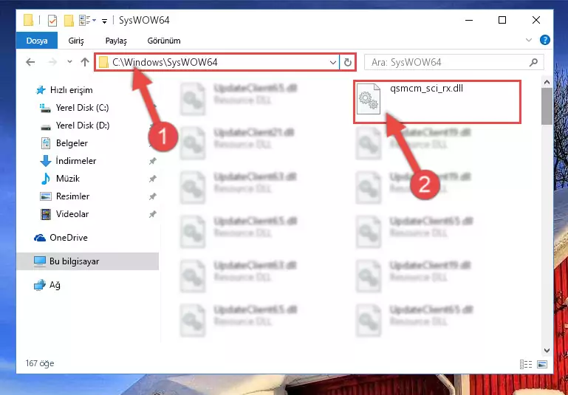
Task: Click the pin icon beside Müzik
Action: tap(152, 179)
